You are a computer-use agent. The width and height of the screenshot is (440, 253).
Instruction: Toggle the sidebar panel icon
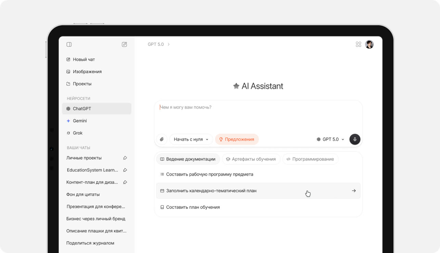(69, 44)
